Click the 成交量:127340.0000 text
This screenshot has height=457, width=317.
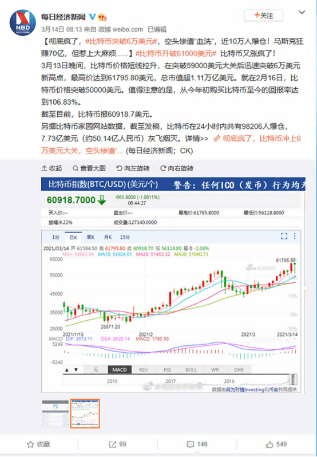tap(135, 222)
